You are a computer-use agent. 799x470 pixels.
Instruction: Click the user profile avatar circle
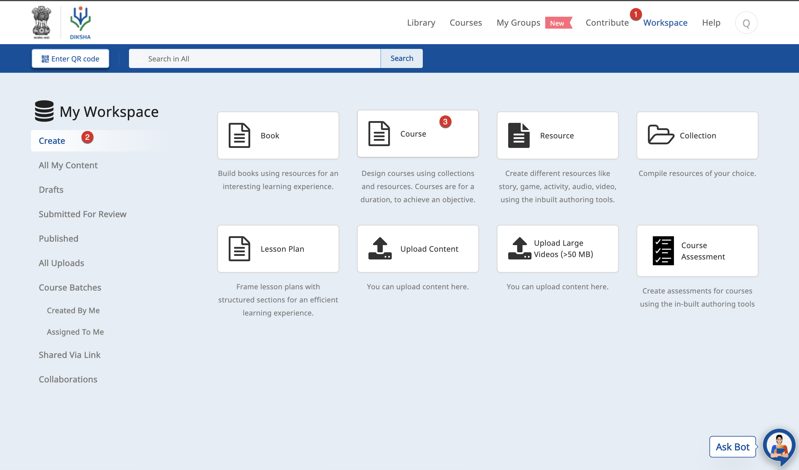[x=746, y=23]
